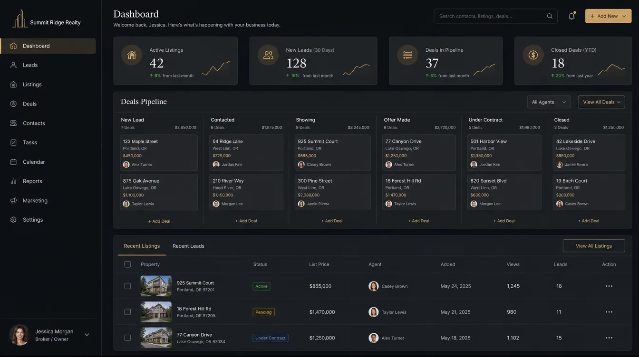Click Casey Brown's avatar in listings table
Viewport: 639px width, 357px height.
pos(374,286)
